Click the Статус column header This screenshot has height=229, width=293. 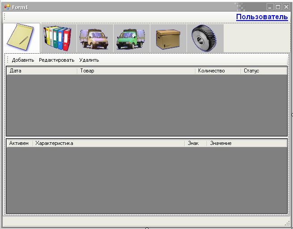pyautogui.click(x=263, y=71)
